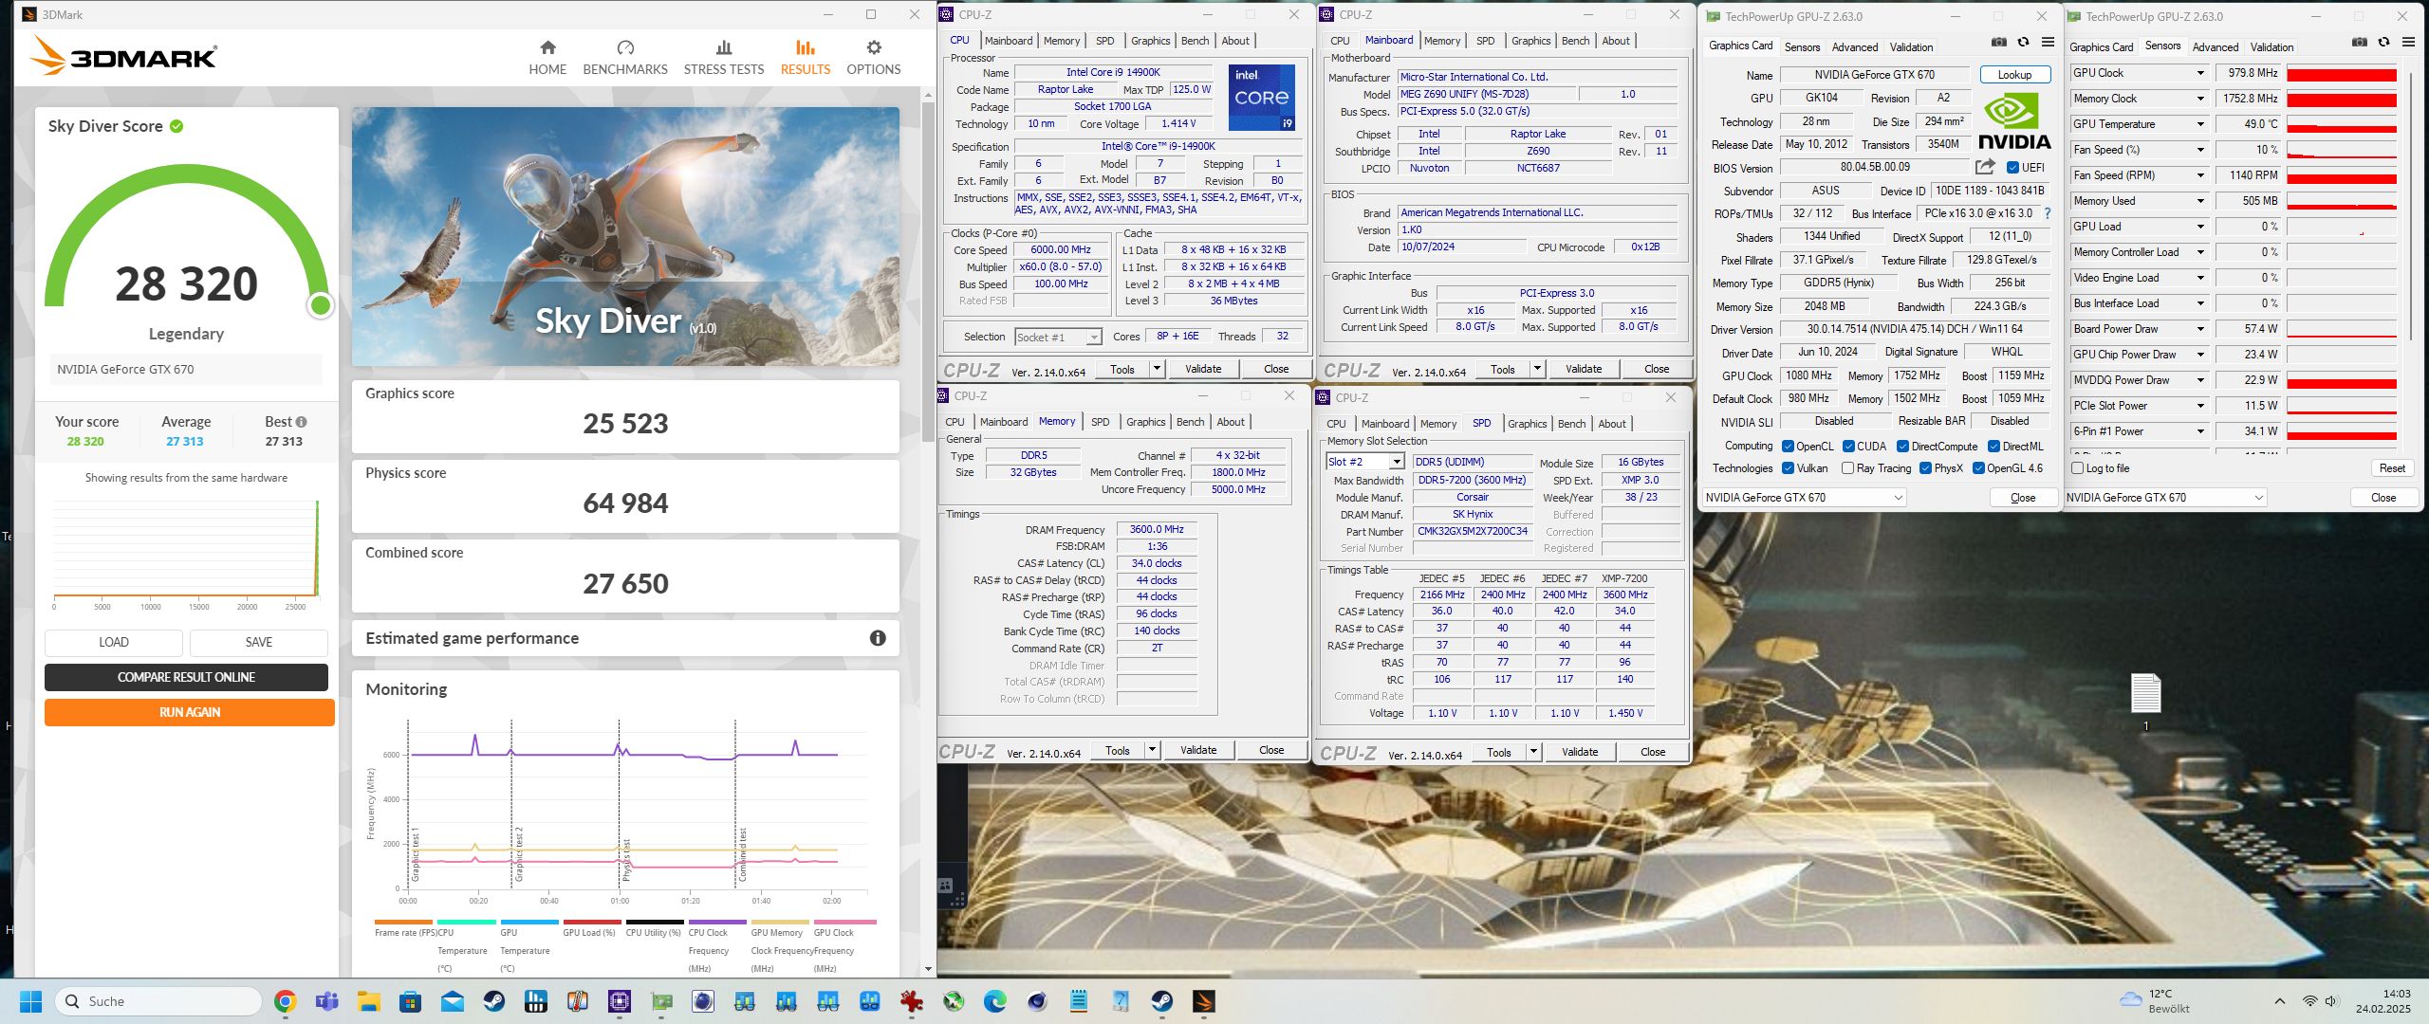
Task: Open Validation tab in GPU-Z Graphics Card window
Action: 1911,46
